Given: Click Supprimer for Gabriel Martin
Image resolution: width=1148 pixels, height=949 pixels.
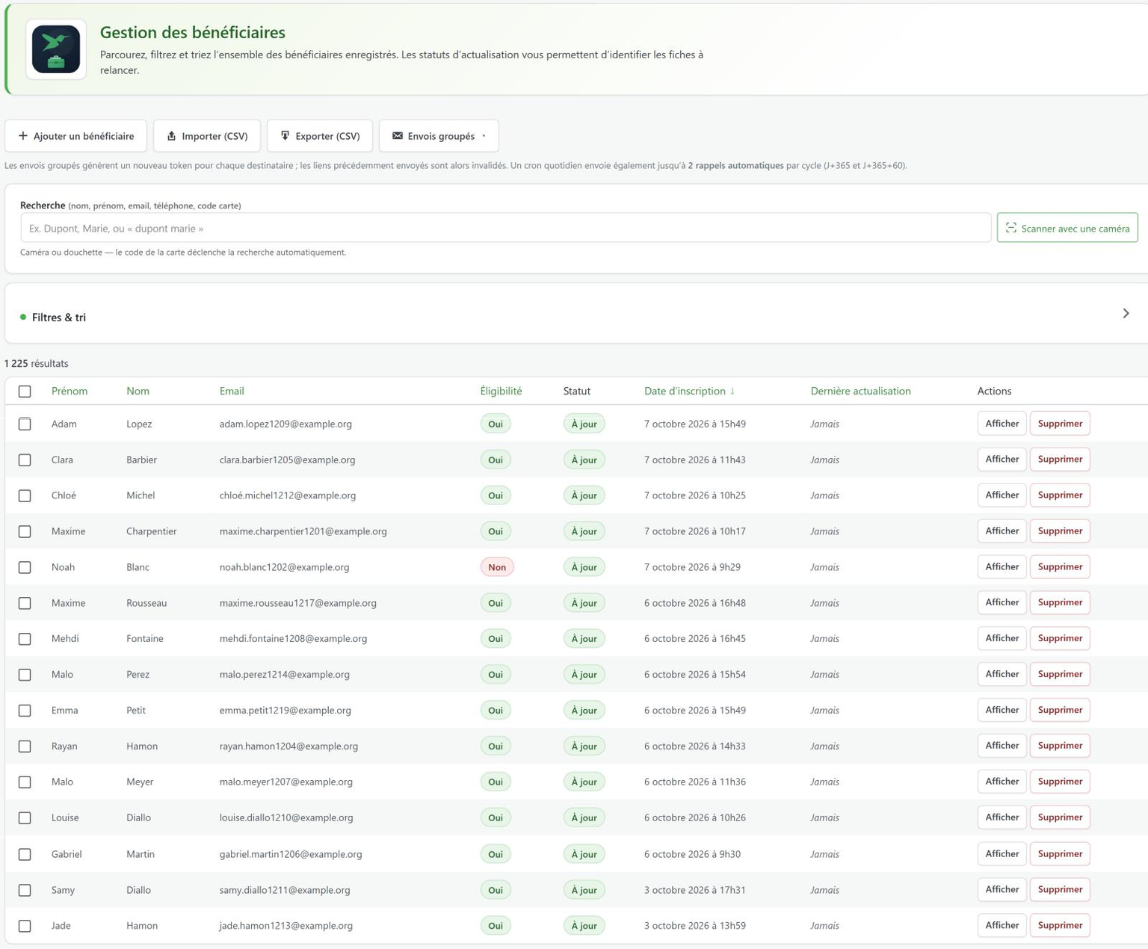Looking at the screenshot, I should 1060,853.
